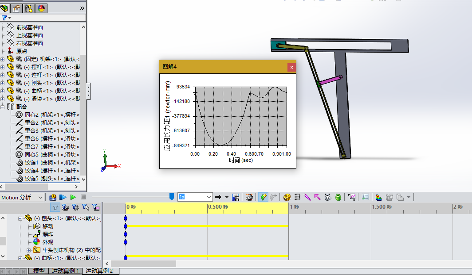
Task: Select the 同心2 mate in the tree
Action: pyautogui.click(x=52, y=115)
